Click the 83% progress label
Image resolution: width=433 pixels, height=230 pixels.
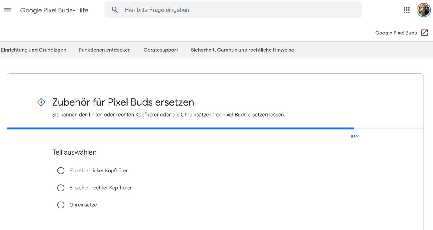[x=355, y=137]
